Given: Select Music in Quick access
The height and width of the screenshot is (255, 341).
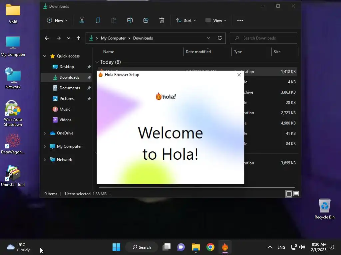Looking at the screenshot, I should point(66,109).
